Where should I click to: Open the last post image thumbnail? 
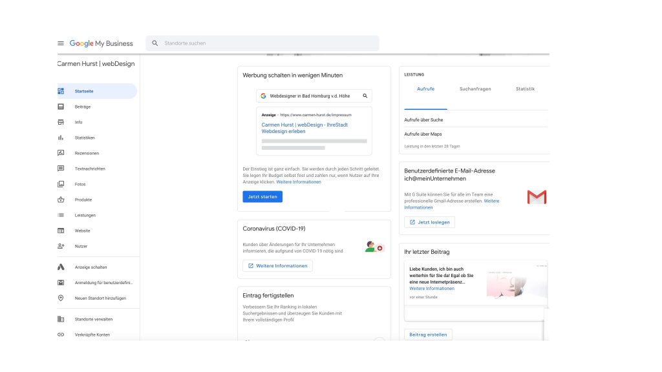coord(517,283)
